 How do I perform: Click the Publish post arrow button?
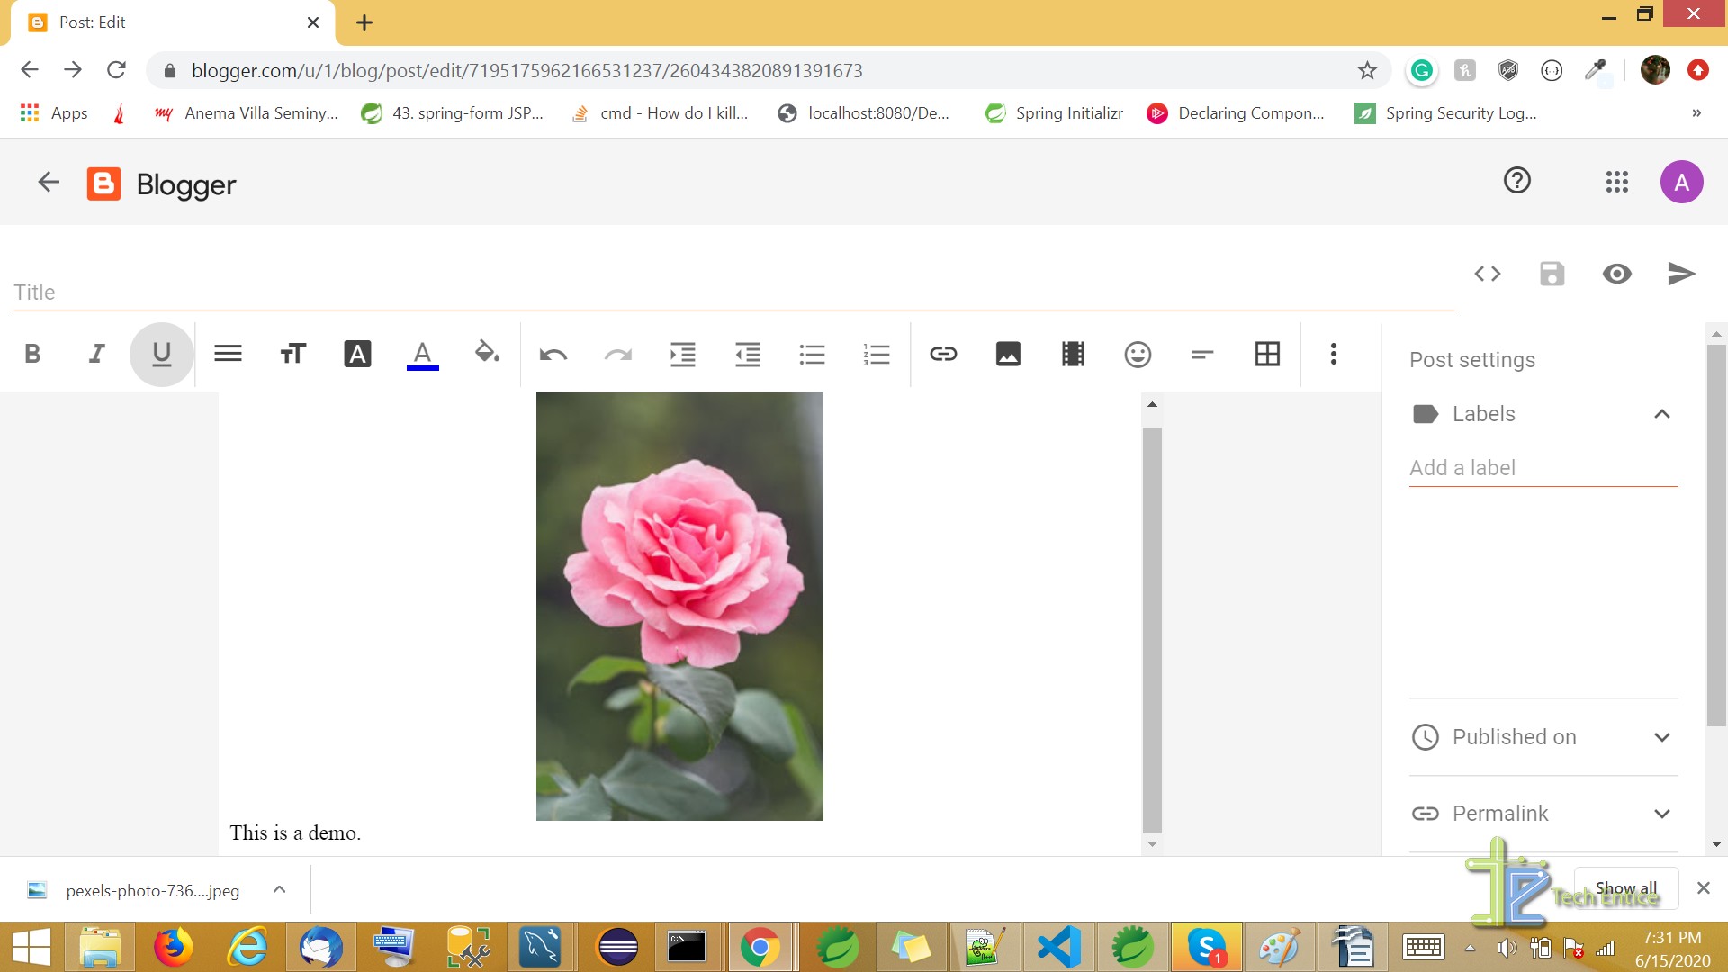tap(1682, 273)
